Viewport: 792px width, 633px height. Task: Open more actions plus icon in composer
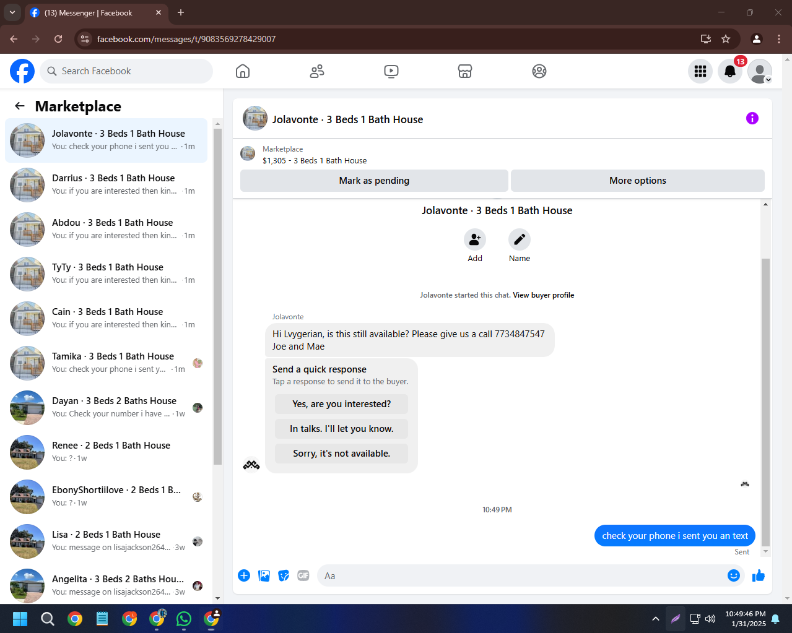[x=244, y=575]
